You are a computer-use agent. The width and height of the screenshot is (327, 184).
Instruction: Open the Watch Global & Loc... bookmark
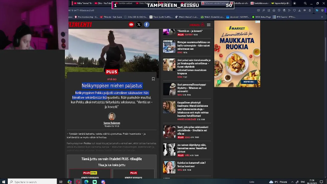coord(212,17)
